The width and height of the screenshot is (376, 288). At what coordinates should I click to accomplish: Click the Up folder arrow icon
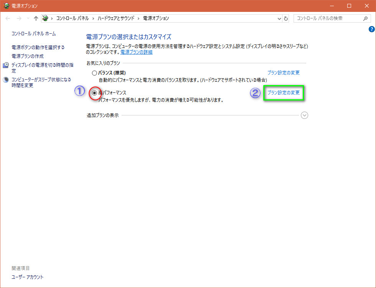(x=36, y=18)
